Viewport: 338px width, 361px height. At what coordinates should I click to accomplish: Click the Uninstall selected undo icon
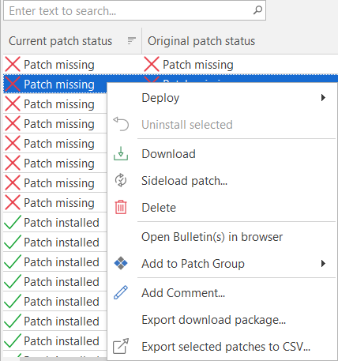click(x=121, y=124)
